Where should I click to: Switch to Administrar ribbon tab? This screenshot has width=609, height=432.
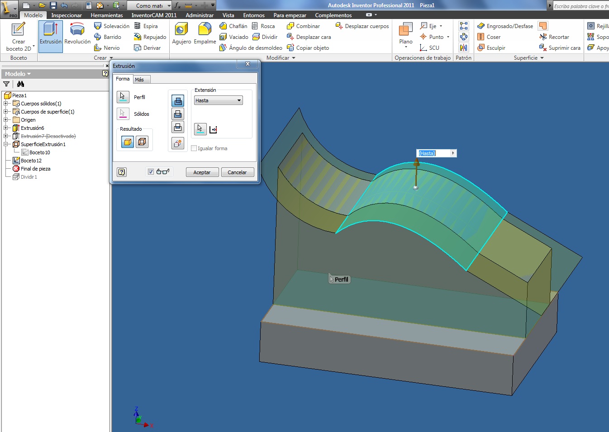[x=200, y=15]
